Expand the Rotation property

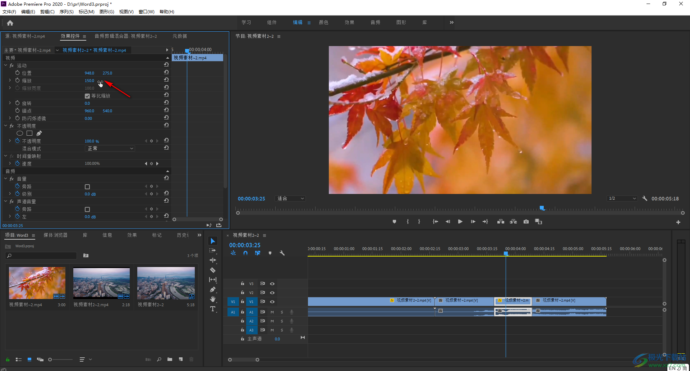tap(10, 103)
